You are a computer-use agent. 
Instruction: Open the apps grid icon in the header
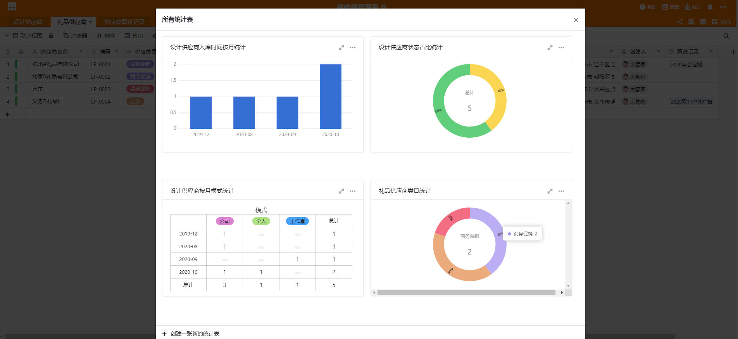click(12, 6)
